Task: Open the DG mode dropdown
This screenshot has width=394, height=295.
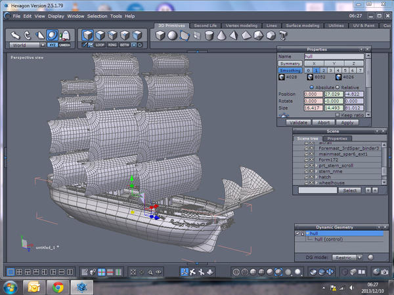Action: click(x=347, y=257)
